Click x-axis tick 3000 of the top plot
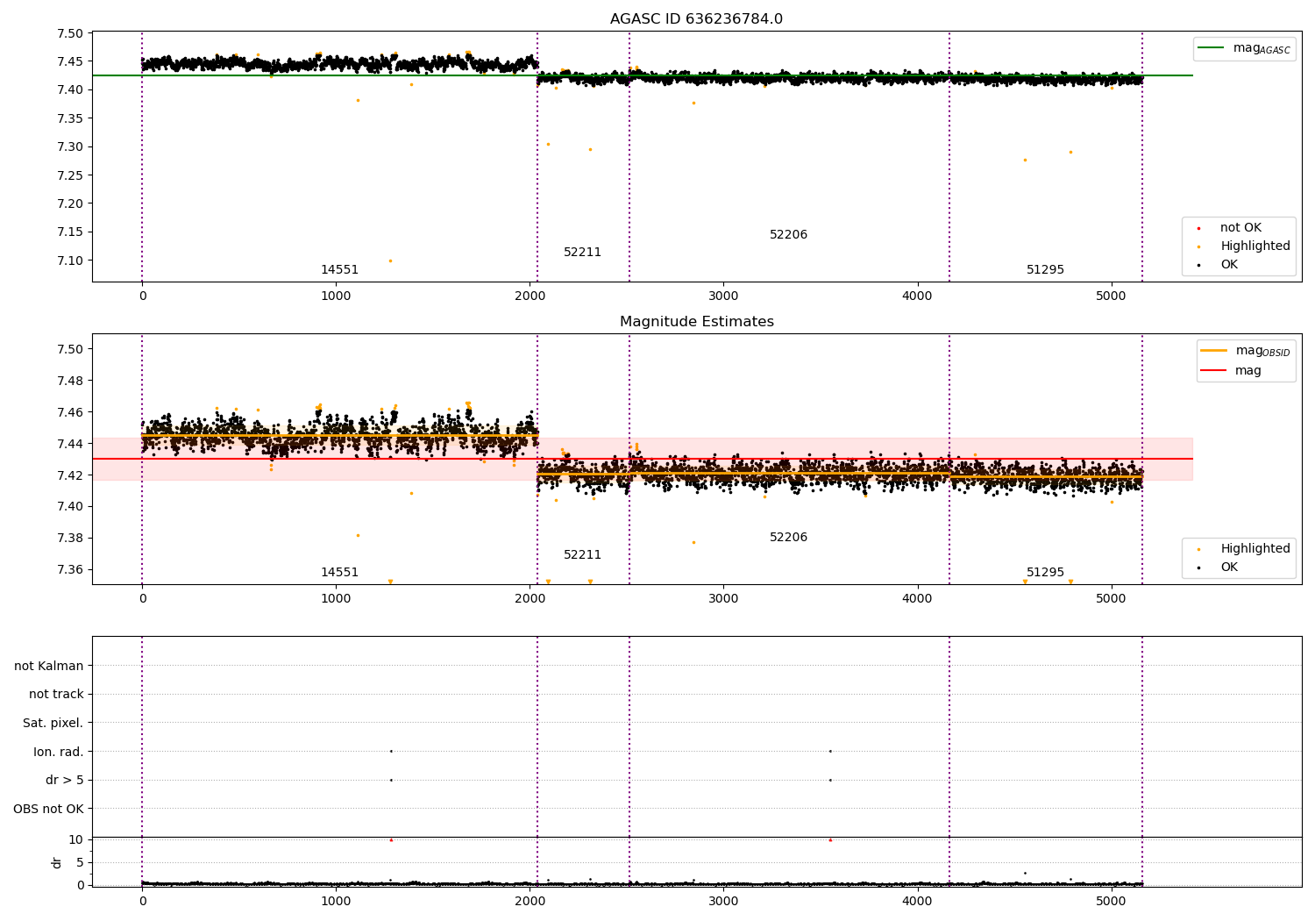The height and width of the screenshot is (921, 1315). tap(723, 296)
